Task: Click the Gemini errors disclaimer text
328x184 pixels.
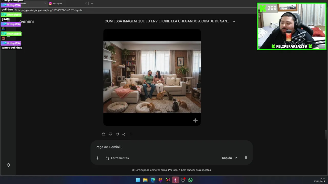Action: coord(171,170)
